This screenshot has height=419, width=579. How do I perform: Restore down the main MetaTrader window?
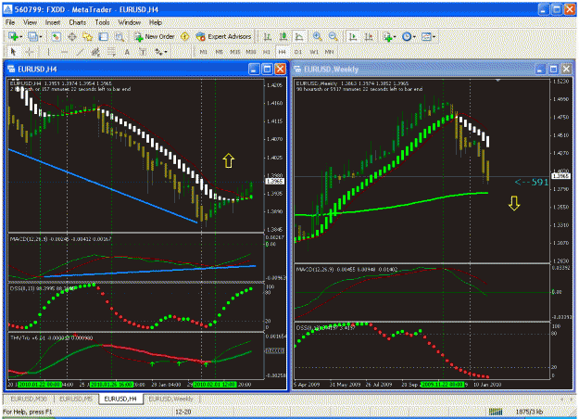coord(557,9)
